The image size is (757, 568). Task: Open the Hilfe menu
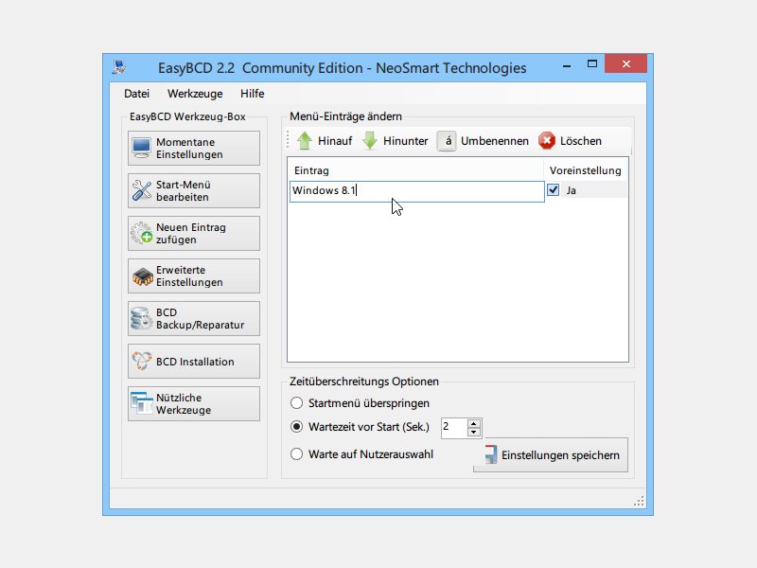tap(252, 94)
